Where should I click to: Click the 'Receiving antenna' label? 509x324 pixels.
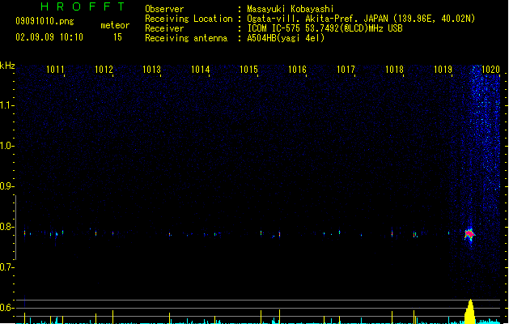click(x=186, y=38)
